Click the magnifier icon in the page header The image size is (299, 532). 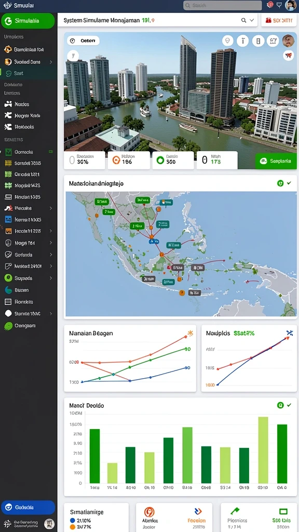243,20
